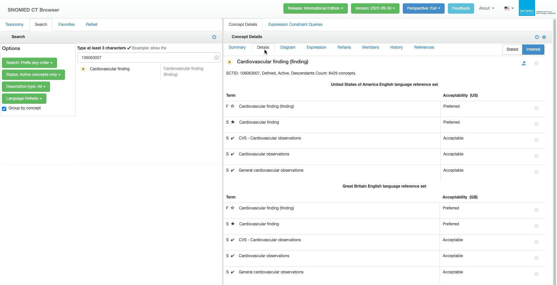Click GB term 'General cardiovascular observations'
The image size is (557, 285).
click(271, 272)
